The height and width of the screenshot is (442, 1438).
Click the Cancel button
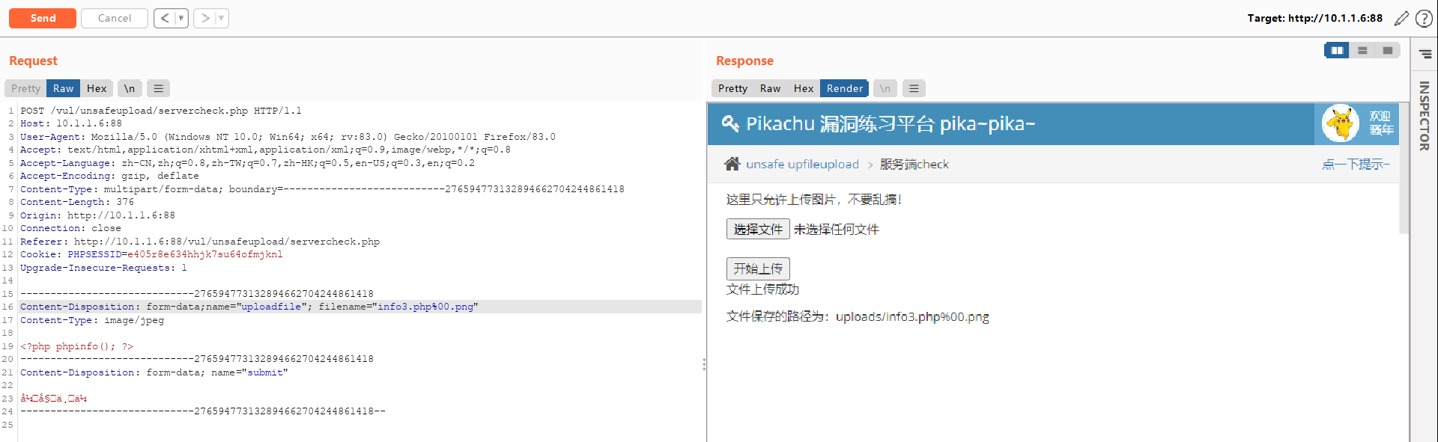click(x=115, y=18)
